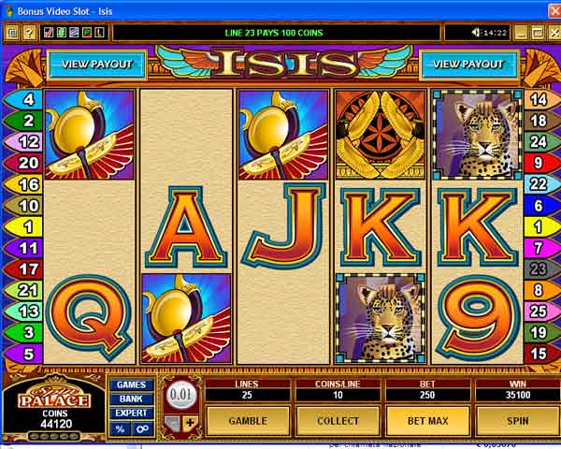The image size is (561, 449).
Task: Click the green P icon in top toolbar
Action: pos(87,33)
